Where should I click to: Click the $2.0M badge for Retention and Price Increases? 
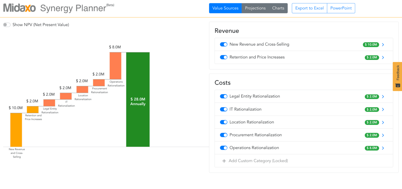click(x=372, y=57)
